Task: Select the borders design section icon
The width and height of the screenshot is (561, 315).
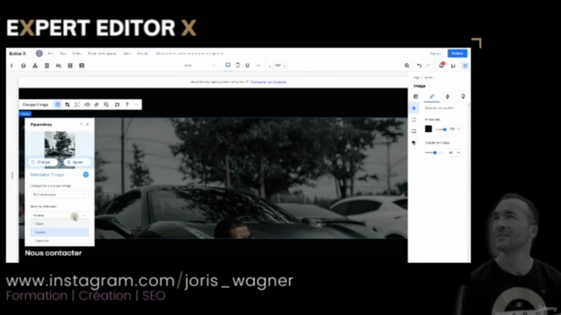Action: point(414,120)
